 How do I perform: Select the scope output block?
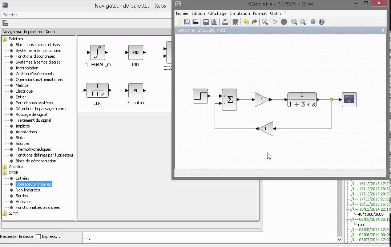click(x=349, y=100)
